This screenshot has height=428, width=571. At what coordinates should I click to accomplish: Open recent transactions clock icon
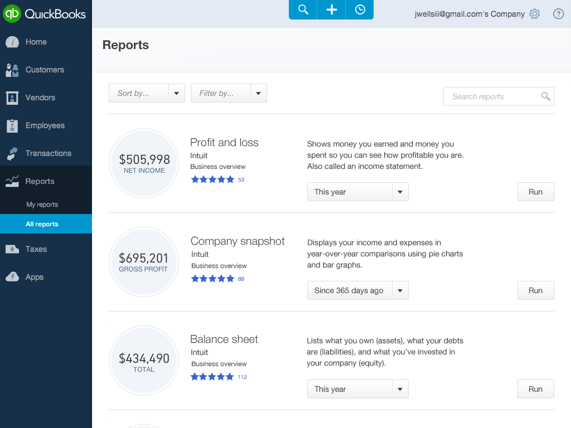(360, 10)
